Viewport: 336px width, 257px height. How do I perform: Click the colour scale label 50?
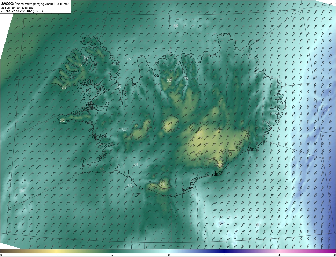334,255
